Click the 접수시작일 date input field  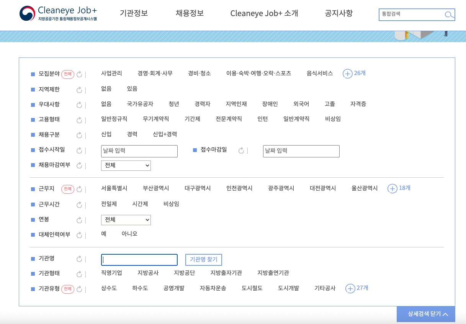(x=139, y=151)
